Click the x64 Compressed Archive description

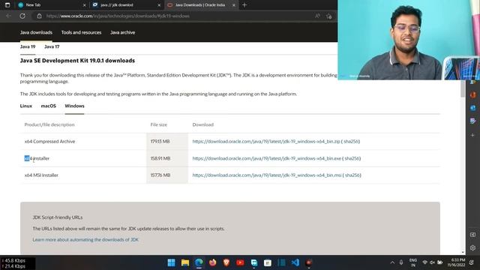pos(49,142)
